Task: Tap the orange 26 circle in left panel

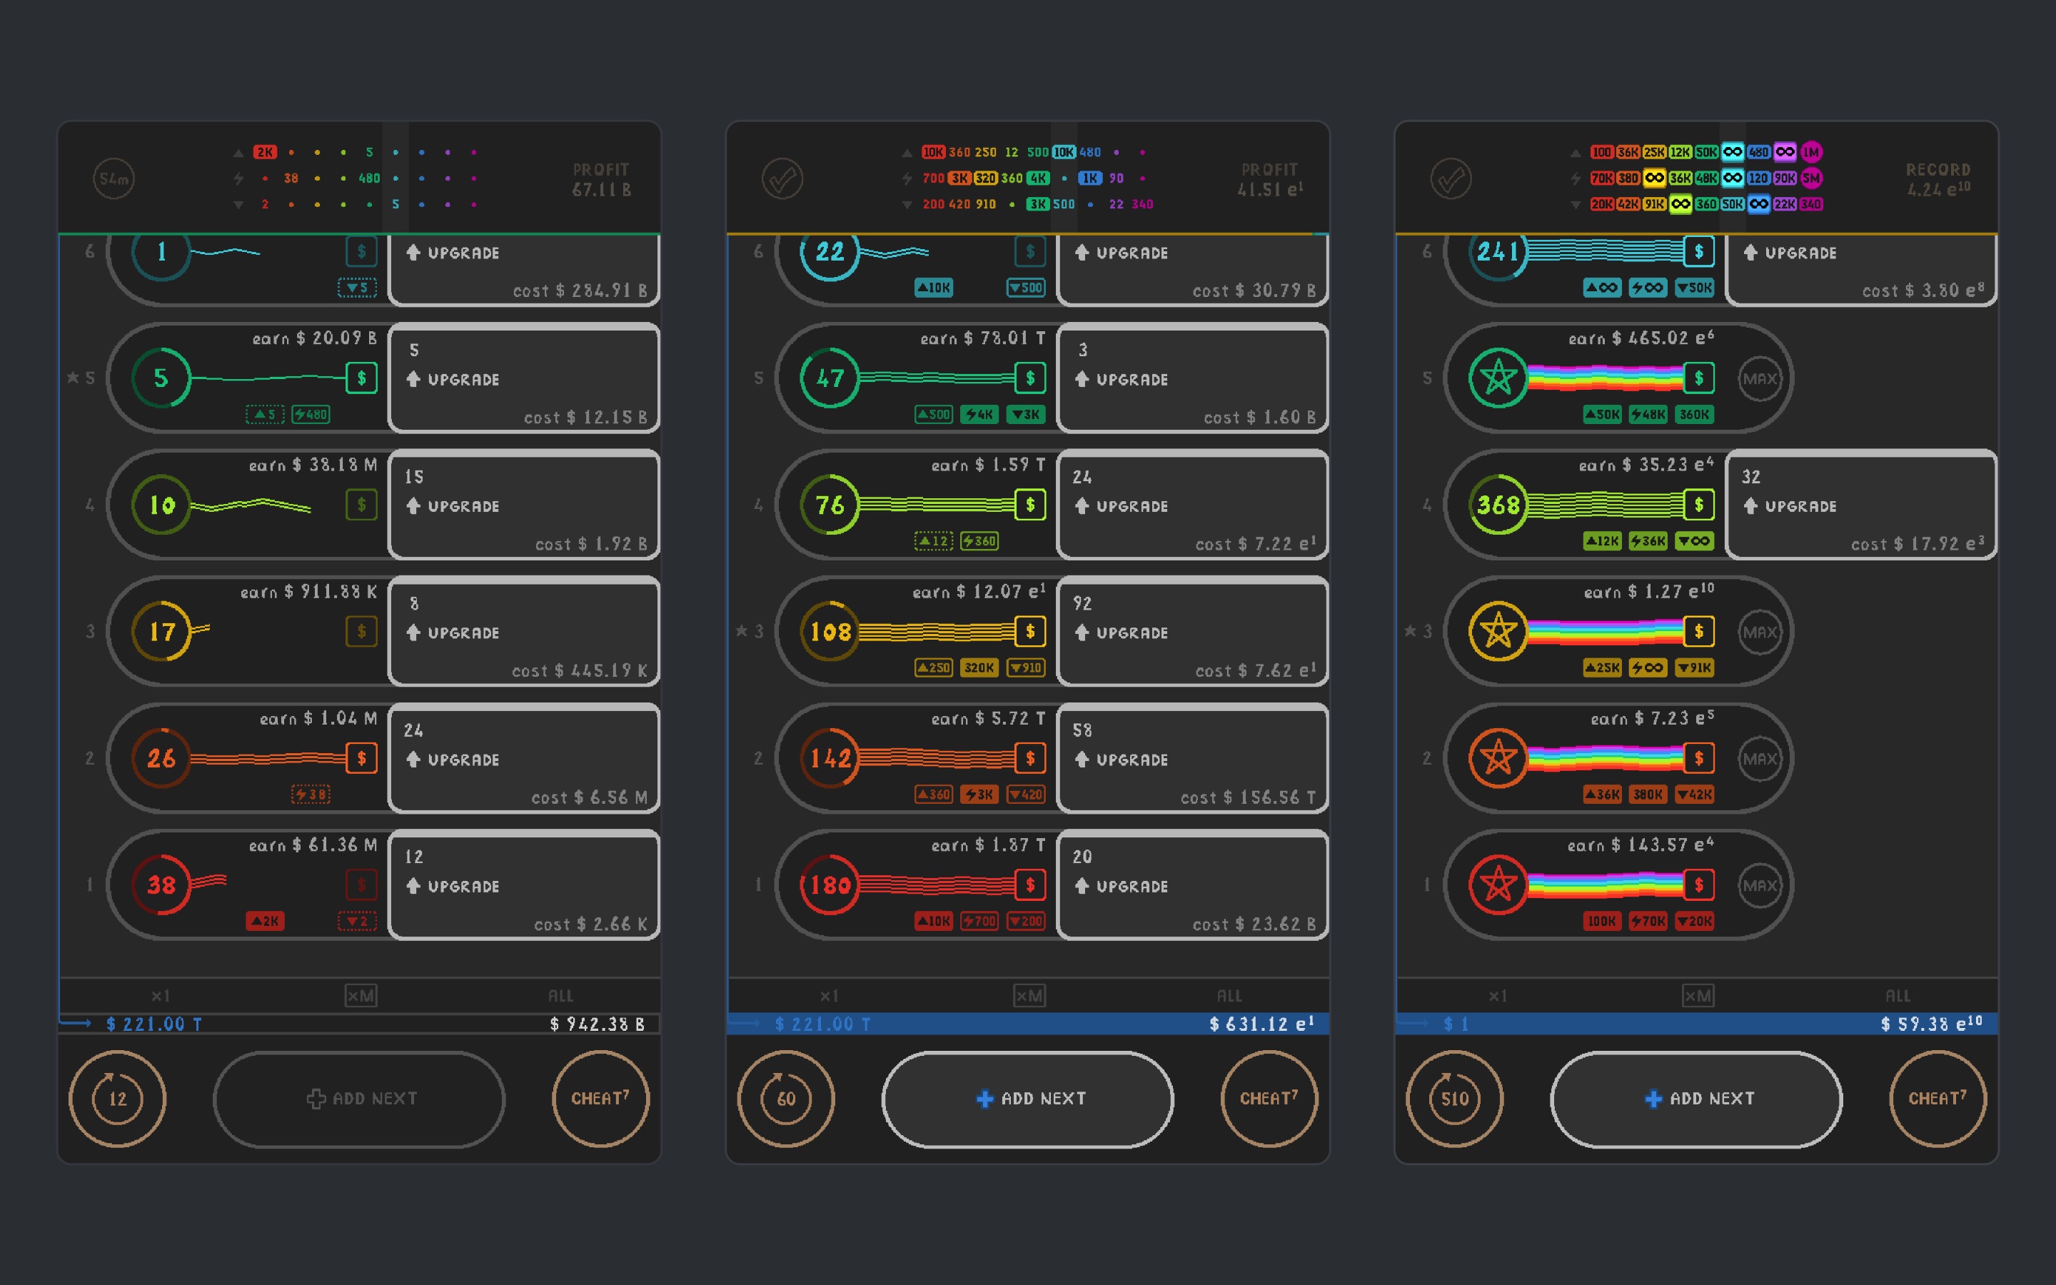Action: pos(161,758)
